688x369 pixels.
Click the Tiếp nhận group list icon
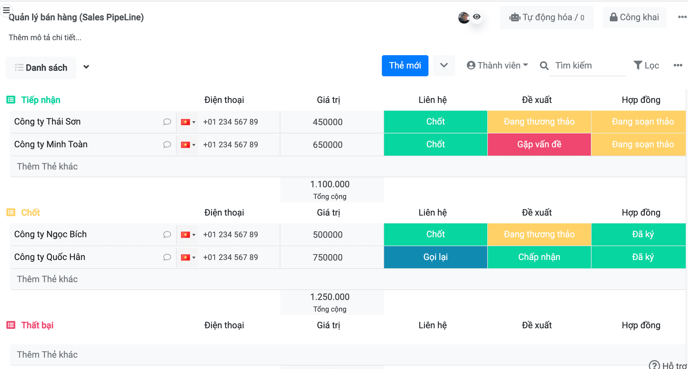tap(11, 100)
